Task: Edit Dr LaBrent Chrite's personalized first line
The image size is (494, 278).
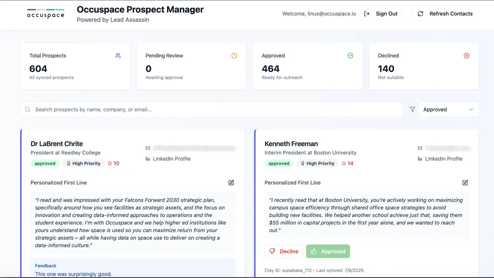Action: [231, 182]
